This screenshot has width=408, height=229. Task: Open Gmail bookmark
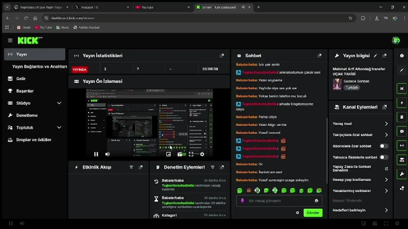click(x=24, y=27)
